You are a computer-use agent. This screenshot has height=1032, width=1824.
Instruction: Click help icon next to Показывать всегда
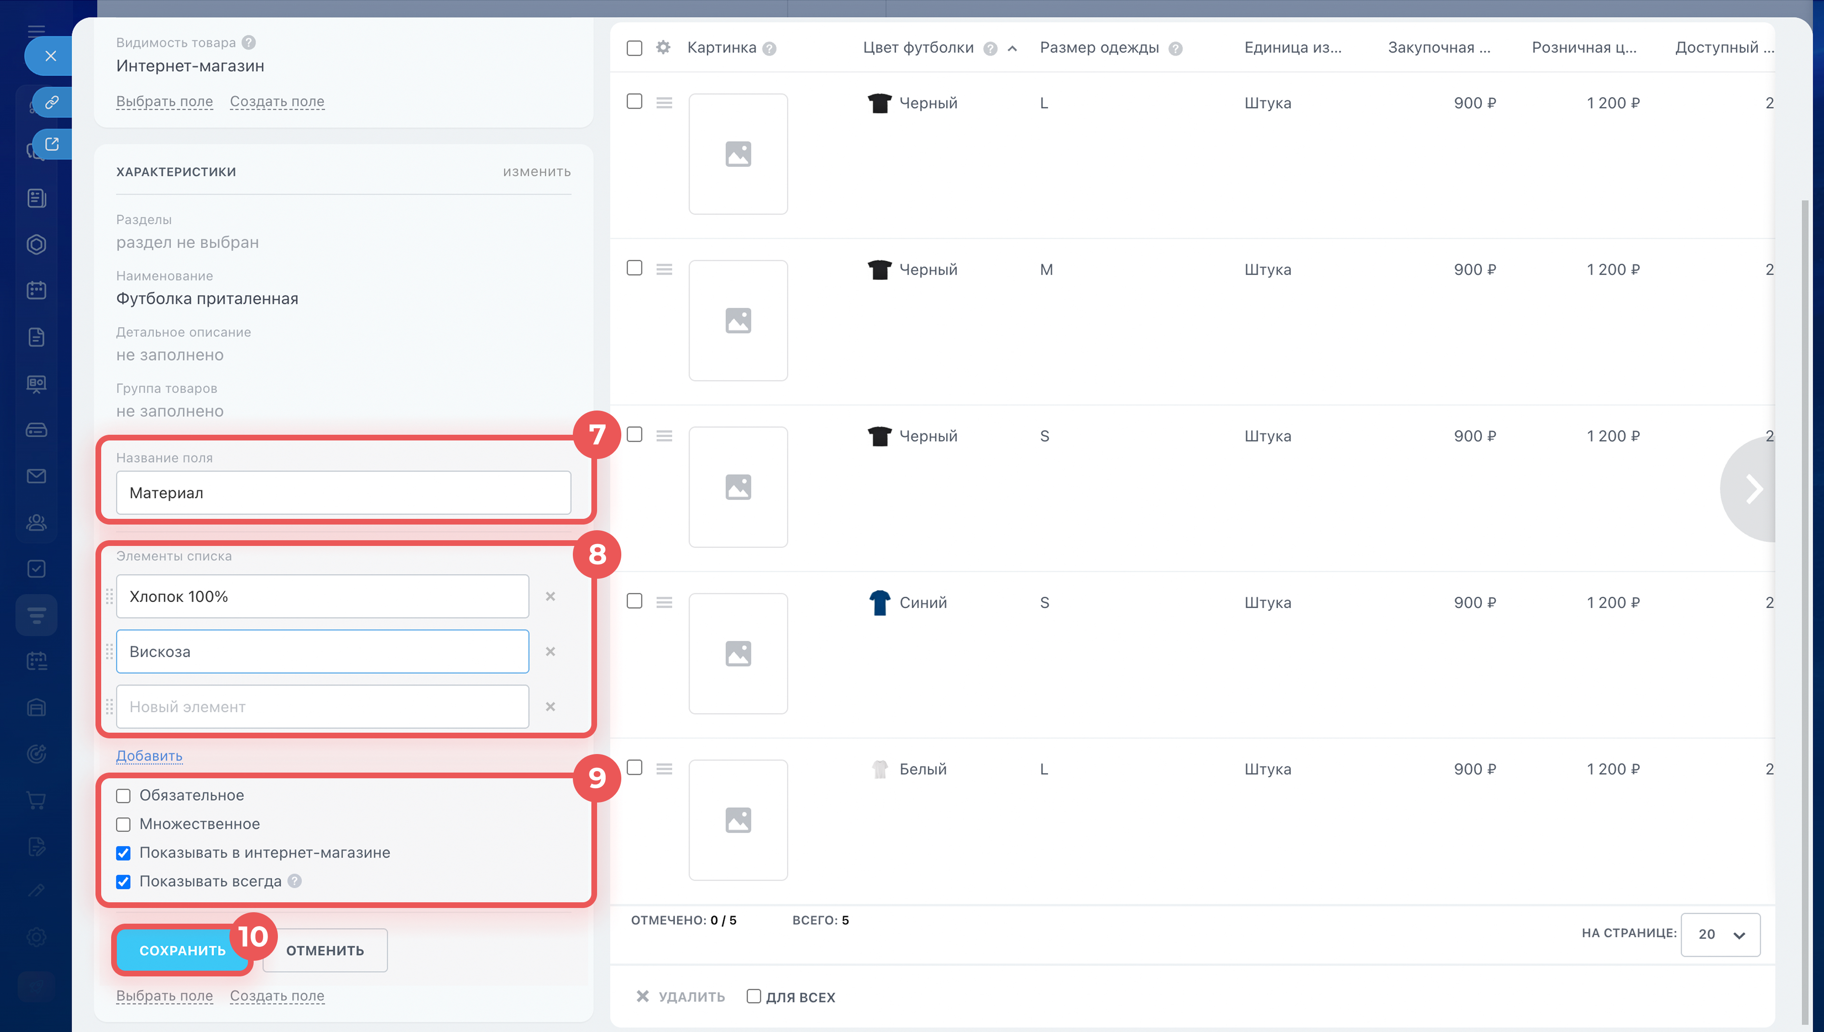294,881
